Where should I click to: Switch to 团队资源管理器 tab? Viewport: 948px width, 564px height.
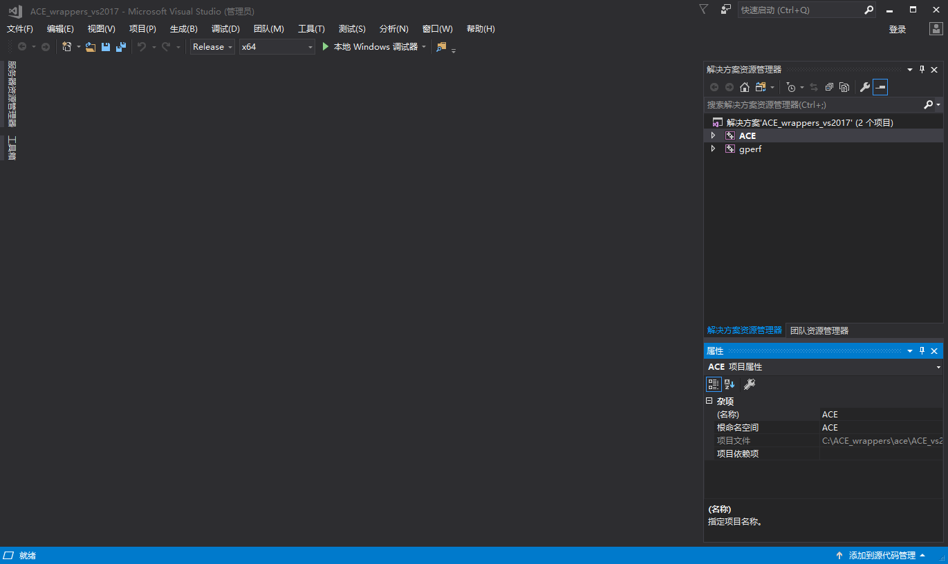tap(819, 330)
